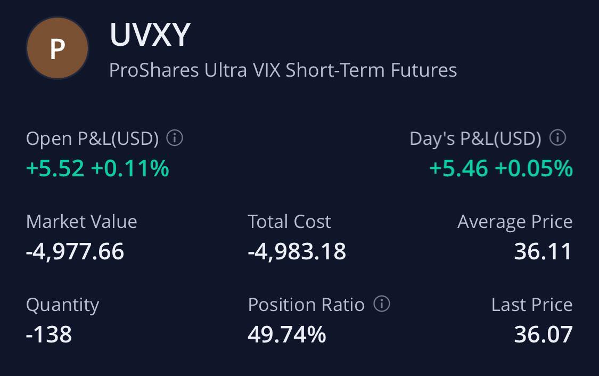Open info icon beside Position Ratio
Viewport: 599px width, 376px height.
point(382,304)
